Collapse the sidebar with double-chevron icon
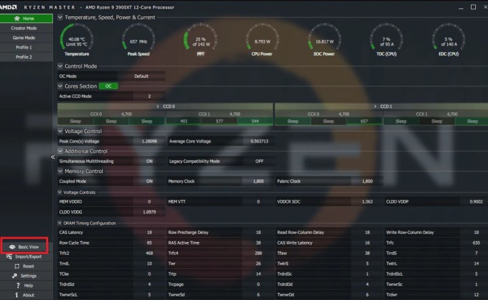Viewport: 488px width, 300px height. [53, 157]
